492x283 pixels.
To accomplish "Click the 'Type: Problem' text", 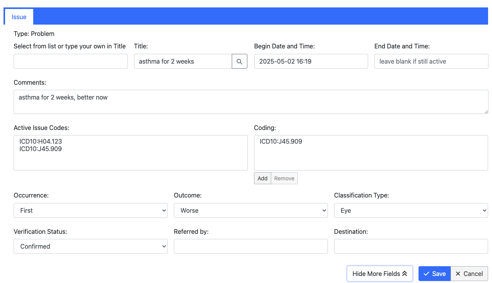I will pos(34,34).
